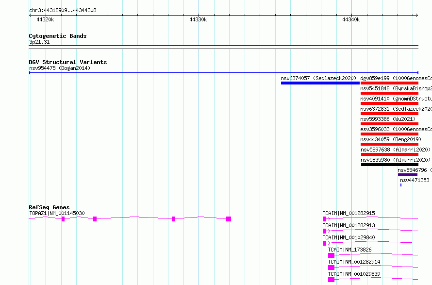Click the red bar for esv3596033
Image resolution: width=432 pixels, height=285 pixels.
pos(389,134)
